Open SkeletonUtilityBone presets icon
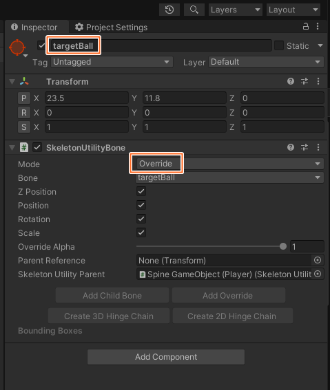 click(305, 147)
